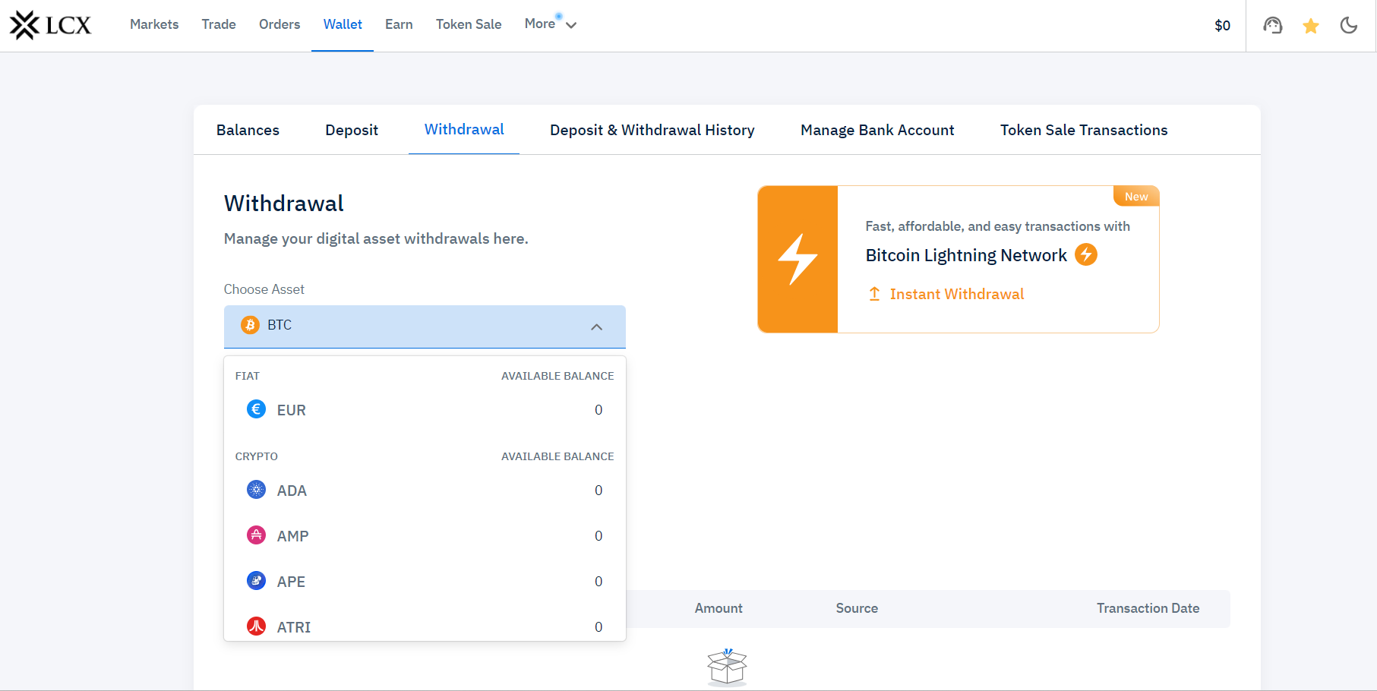Image resolution: width=1377 pixels, height=691 pixels.
Task: Click the Transaction Date column header
Action: (1148, 608)
